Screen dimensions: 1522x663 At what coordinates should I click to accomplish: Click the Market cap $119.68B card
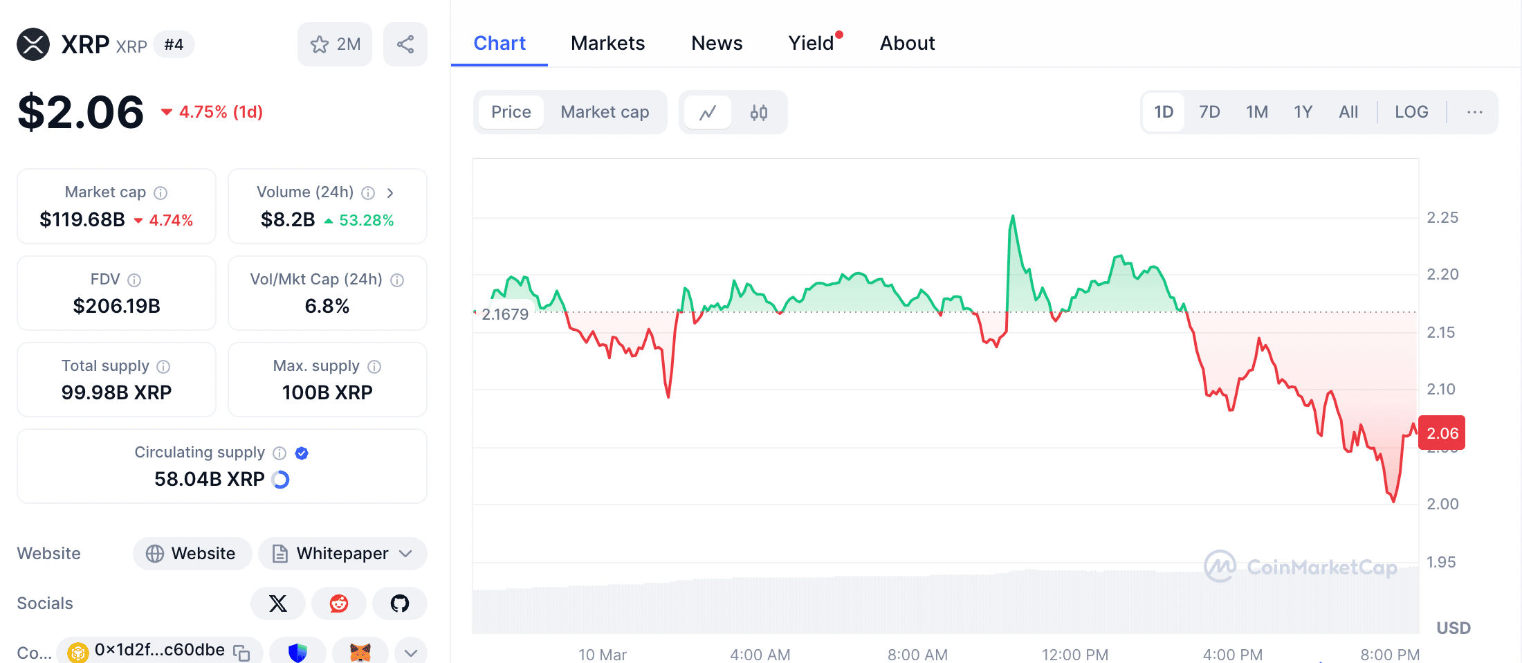(x=116, y=206)
